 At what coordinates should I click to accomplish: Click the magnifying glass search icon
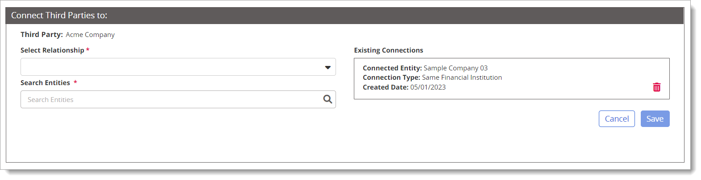point(328,99)
